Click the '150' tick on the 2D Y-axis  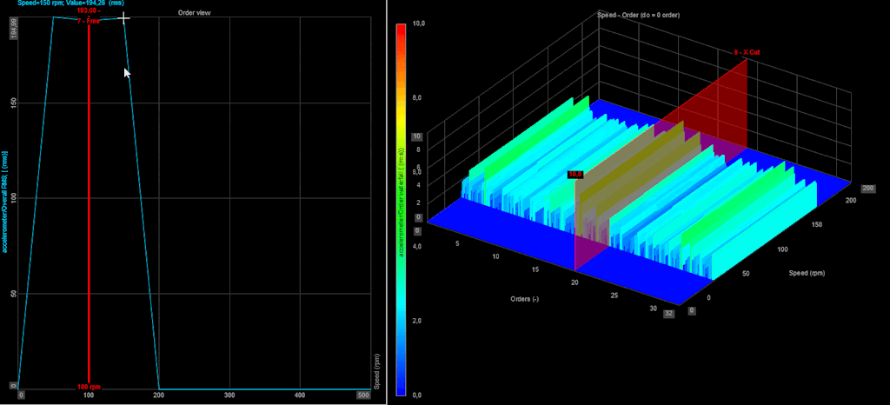pyautogui.click(x=13, y=103)
